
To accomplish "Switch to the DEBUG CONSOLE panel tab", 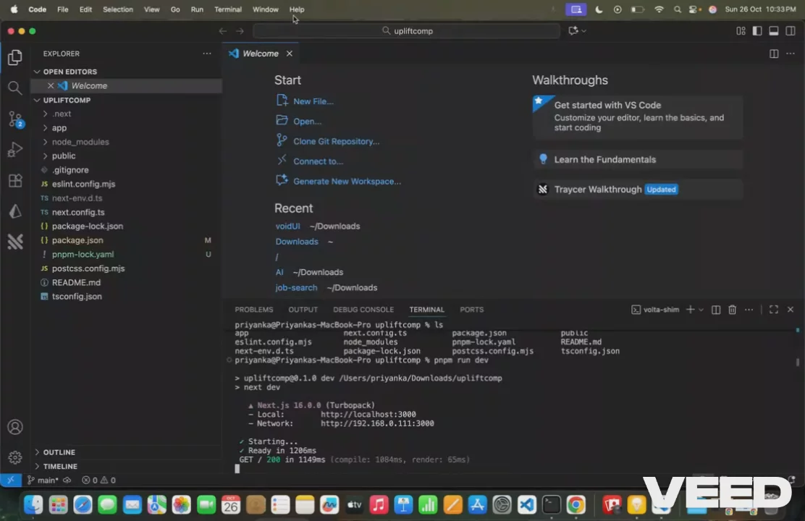I will tap(363, 310).
